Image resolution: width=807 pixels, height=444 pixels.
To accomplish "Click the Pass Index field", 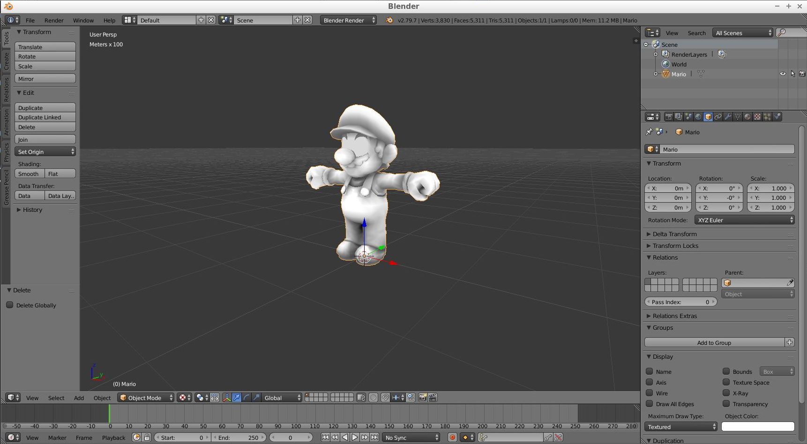I will tap(681, 302).
